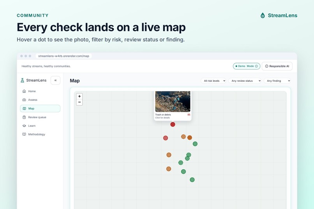The image size is (314, 209).
Task: Click the light orange dashed dot
Action: [183, 137]
